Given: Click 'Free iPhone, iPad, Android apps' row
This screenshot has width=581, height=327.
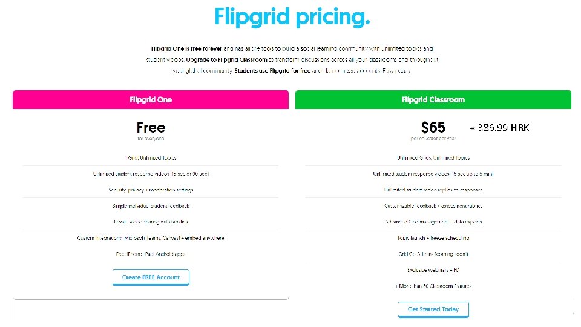Looking at the screenshot, I should tap(151, 254).
